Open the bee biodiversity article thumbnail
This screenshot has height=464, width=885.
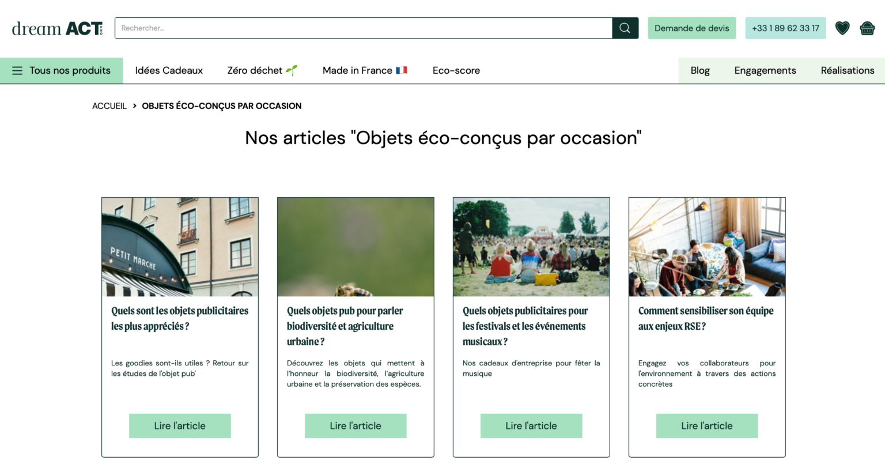(x=355, y=247)
